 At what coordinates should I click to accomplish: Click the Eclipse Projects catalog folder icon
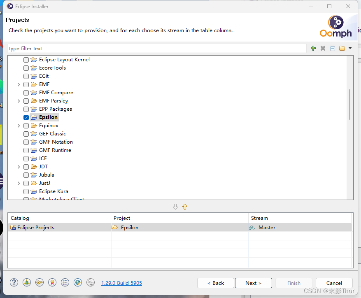coord(13,228)
